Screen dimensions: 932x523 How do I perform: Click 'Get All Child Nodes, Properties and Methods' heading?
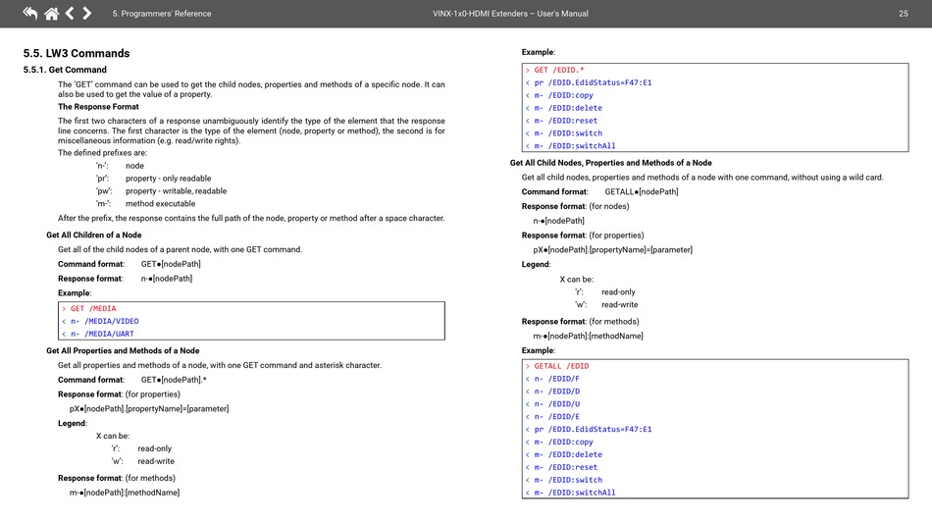tap(610, 162)
